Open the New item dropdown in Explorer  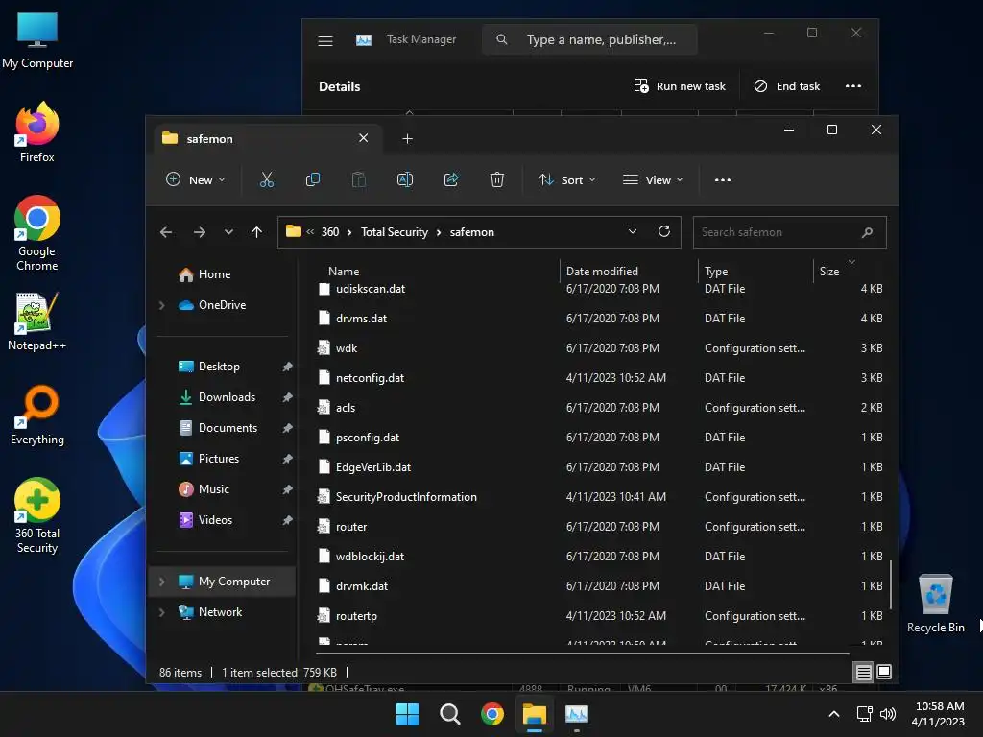click(195, 179)
